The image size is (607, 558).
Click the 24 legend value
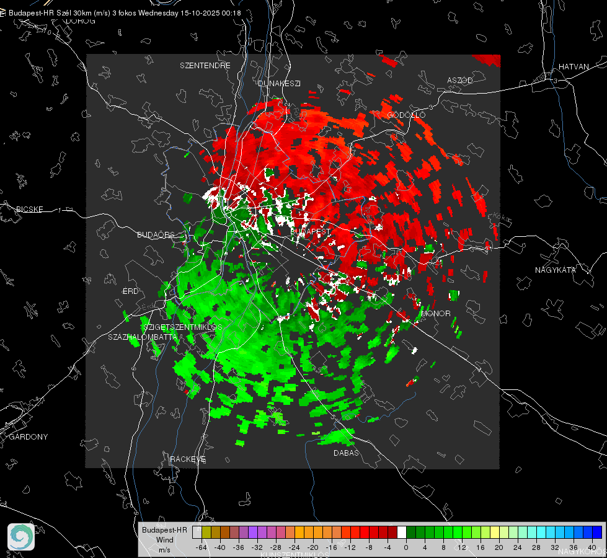pyautogui.click(x=518, y=547)
